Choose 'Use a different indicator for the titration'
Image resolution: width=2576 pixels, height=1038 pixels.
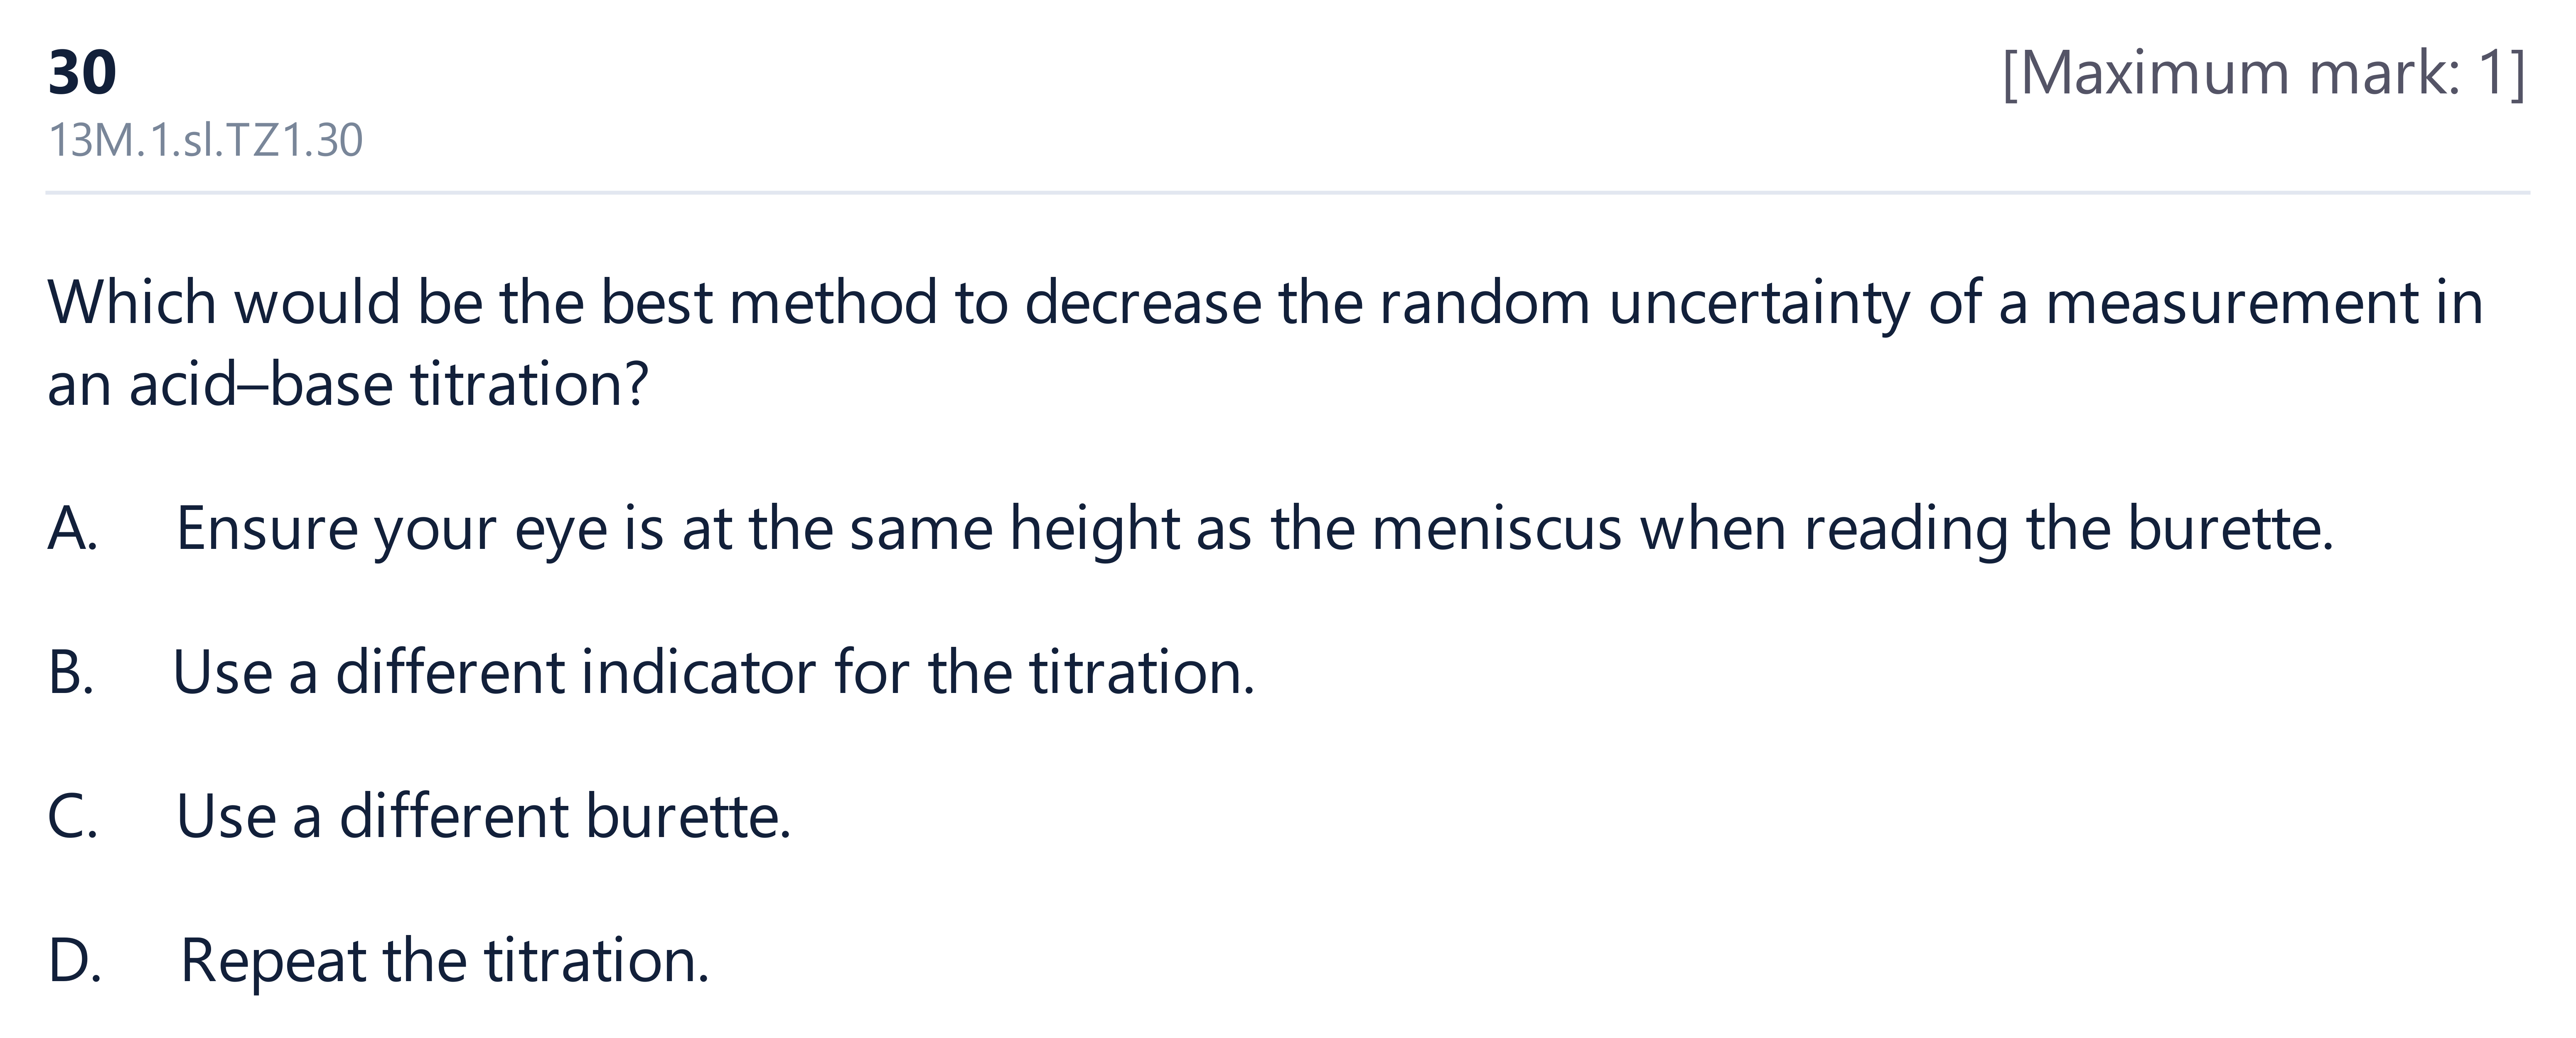pyautogui.click(x=713, y=671)
